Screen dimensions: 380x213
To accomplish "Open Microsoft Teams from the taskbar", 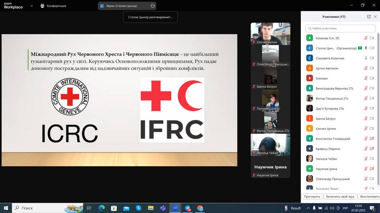I will (x=163, y=208).
